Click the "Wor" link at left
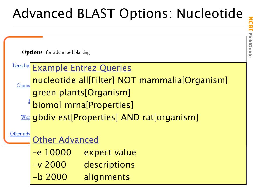 (x=25, y=117)
